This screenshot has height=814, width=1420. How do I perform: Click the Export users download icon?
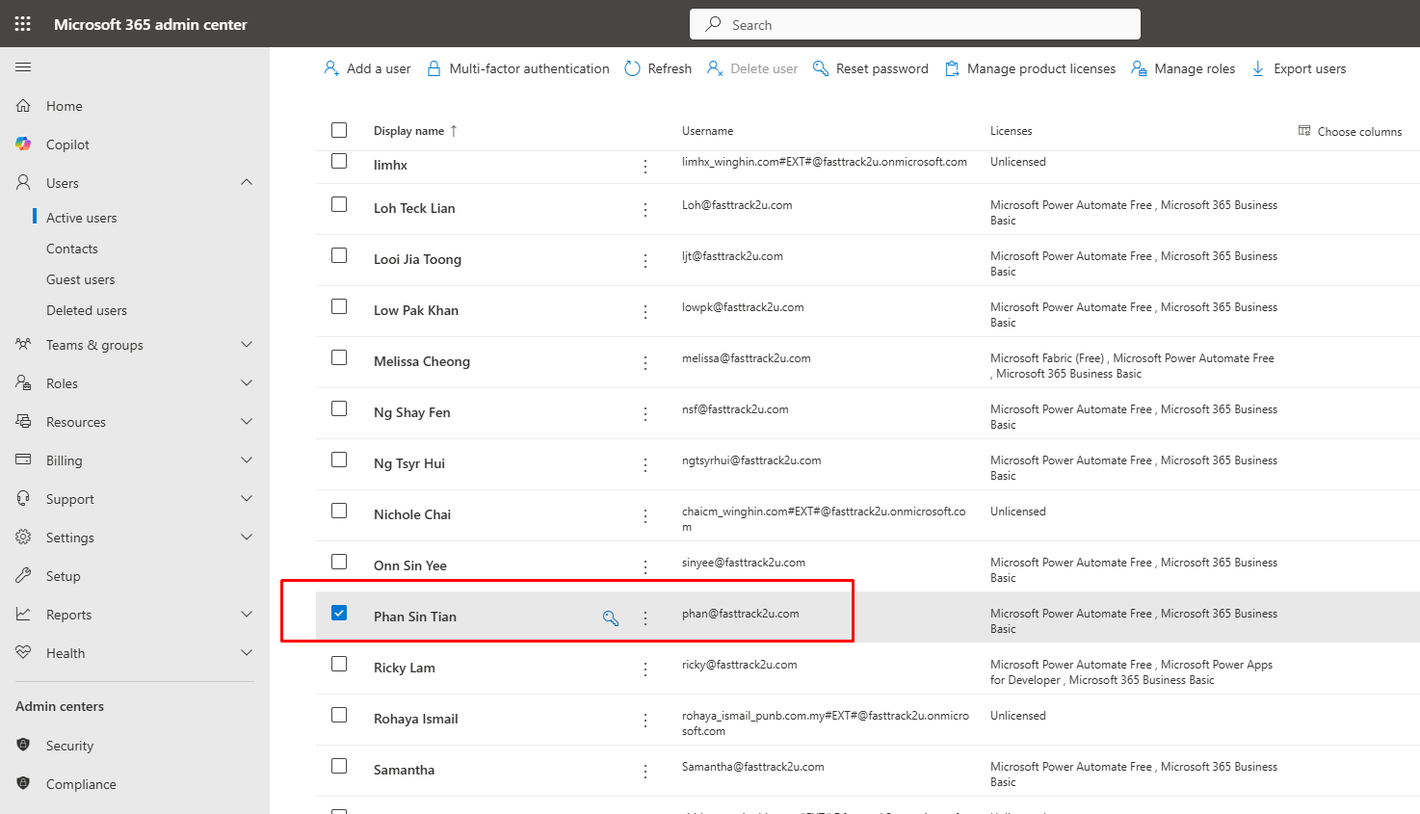coord(1258,68)
